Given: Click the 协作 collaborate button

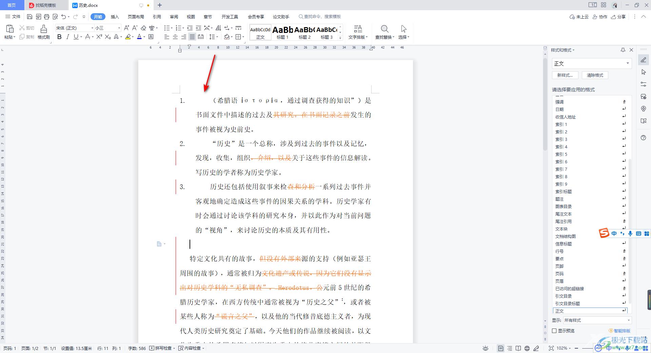Looking at the screenshot, I should pos(600,17).
